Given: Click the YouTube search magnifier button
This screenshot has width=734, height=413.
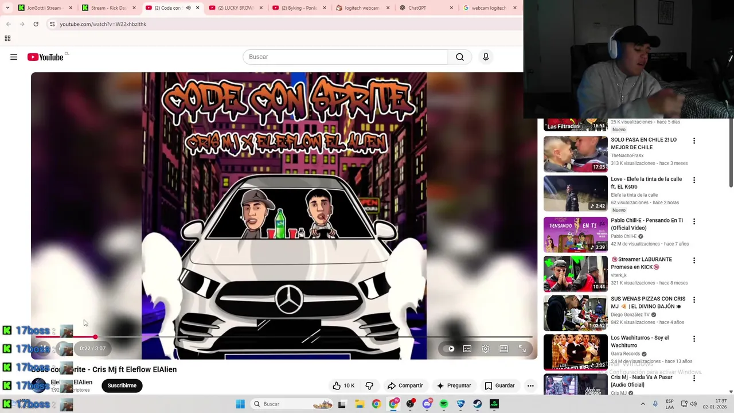Looking at the screenshot, I should click(459, 57).
